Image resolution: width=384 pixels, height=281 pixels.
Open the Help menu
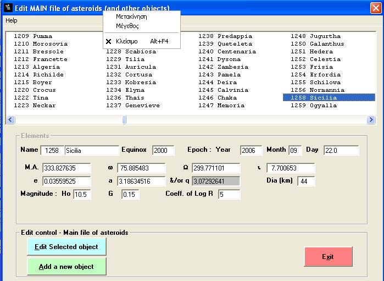[12, 20]
